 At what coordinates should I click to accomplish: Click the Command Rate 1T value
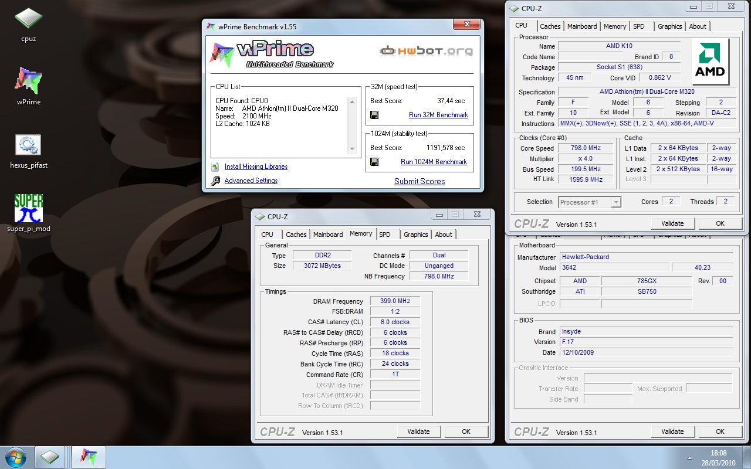(x=395, y=375)
